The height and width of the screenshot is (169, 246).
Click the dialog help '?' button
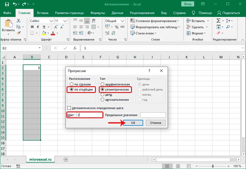(149, 71)
